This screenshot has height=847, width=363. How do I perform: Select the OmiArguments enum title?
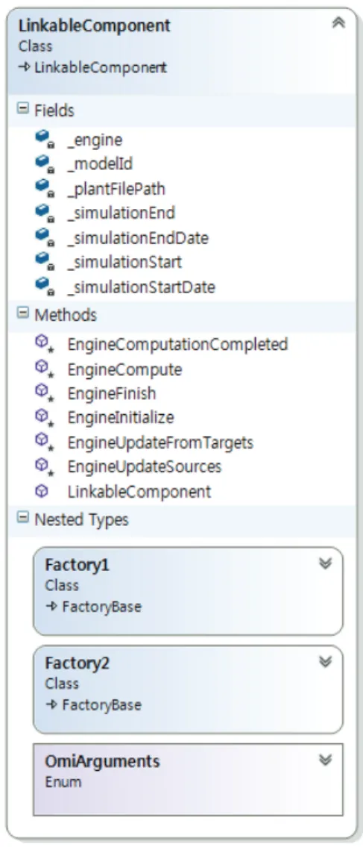pos(102,762)
